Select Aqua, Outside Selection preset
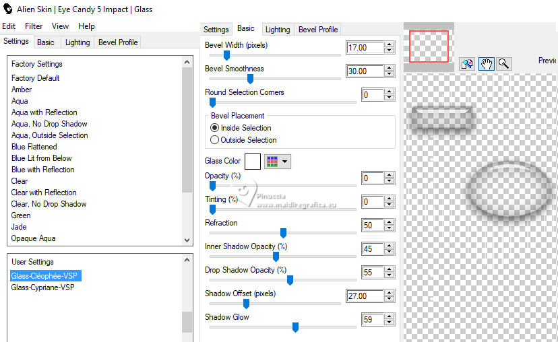Image resolution: width=558 pixels, height=342 pixels. (49, 135)
